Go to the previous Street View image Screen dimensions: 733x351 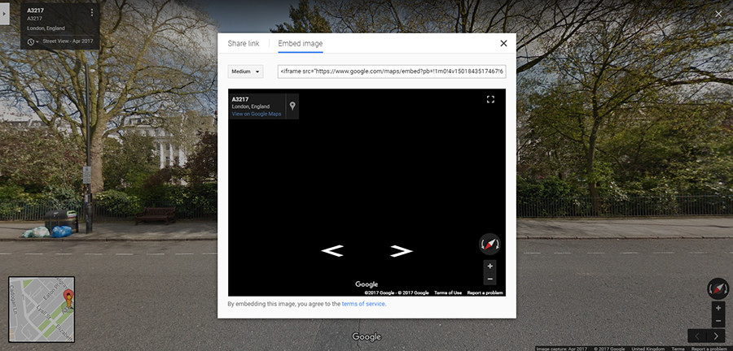click(x=697, y=336)
